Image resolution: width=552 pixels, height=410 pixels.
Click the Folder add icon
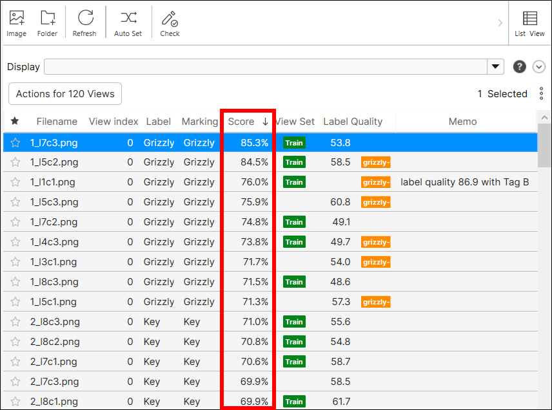coord(47,19)
